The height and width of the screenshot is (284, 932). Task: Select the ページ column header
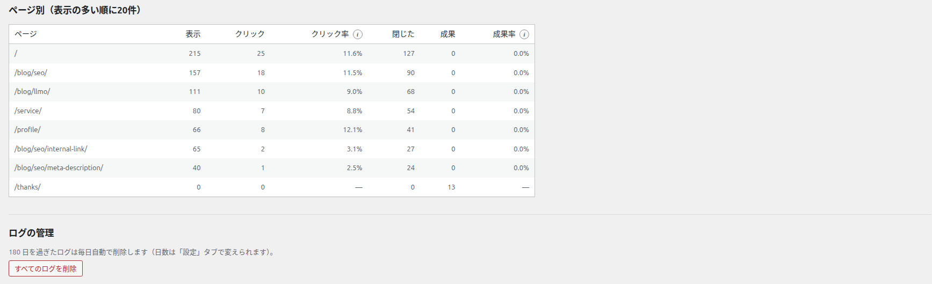coord(26,34)
